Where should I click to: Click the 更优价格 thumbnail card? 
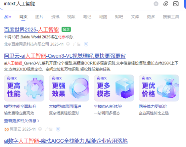coord(159,88)
